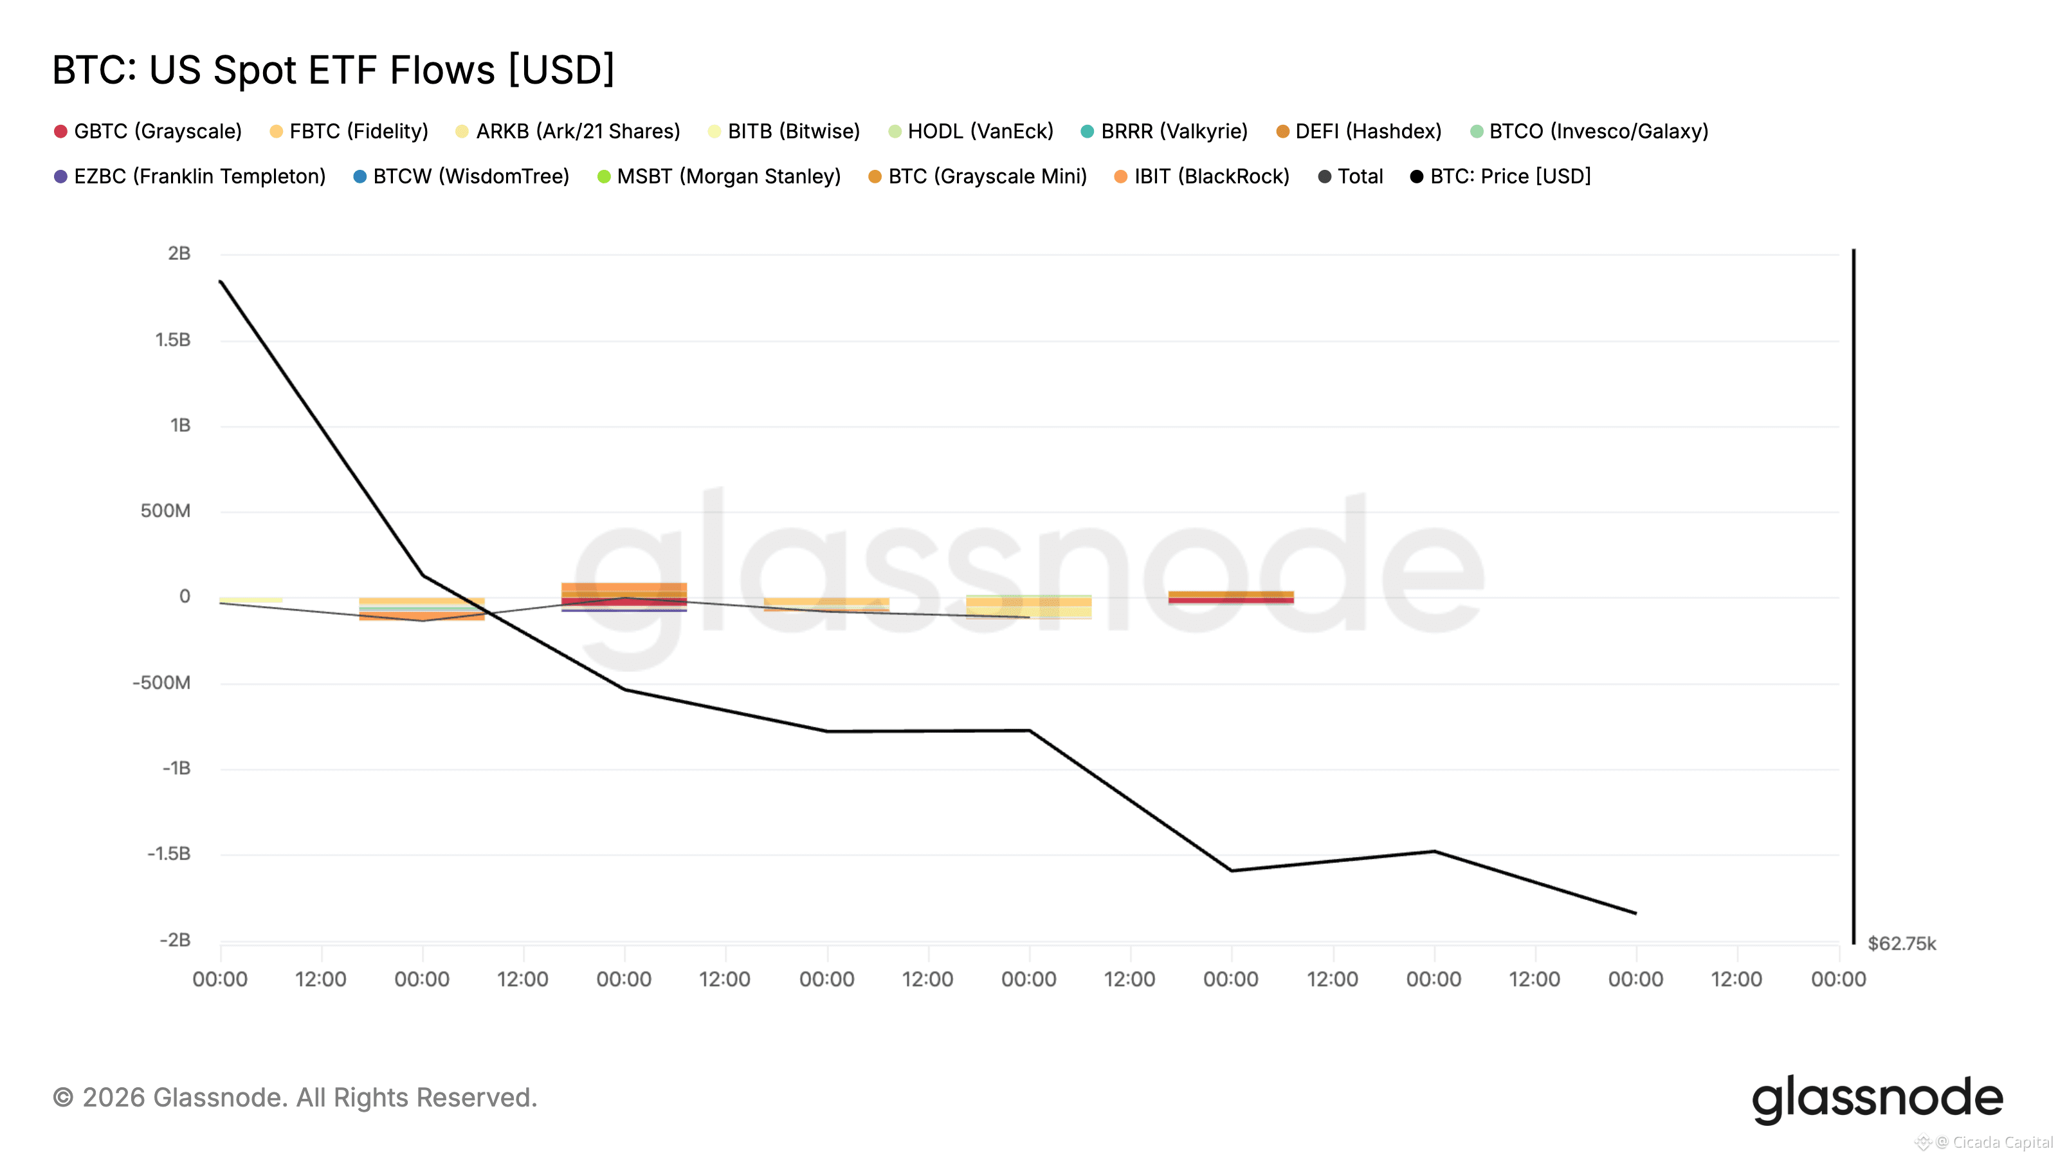Click the -1.5B y-axis label

[x=169, y=854]
